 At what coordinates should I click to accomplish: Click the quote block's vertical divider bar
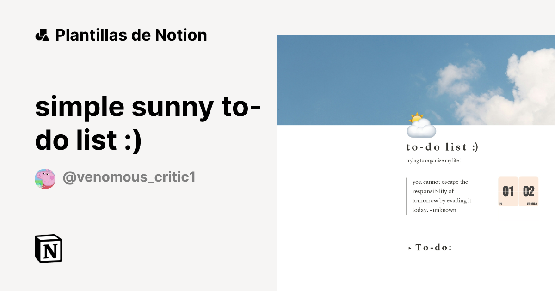(407, 196)
